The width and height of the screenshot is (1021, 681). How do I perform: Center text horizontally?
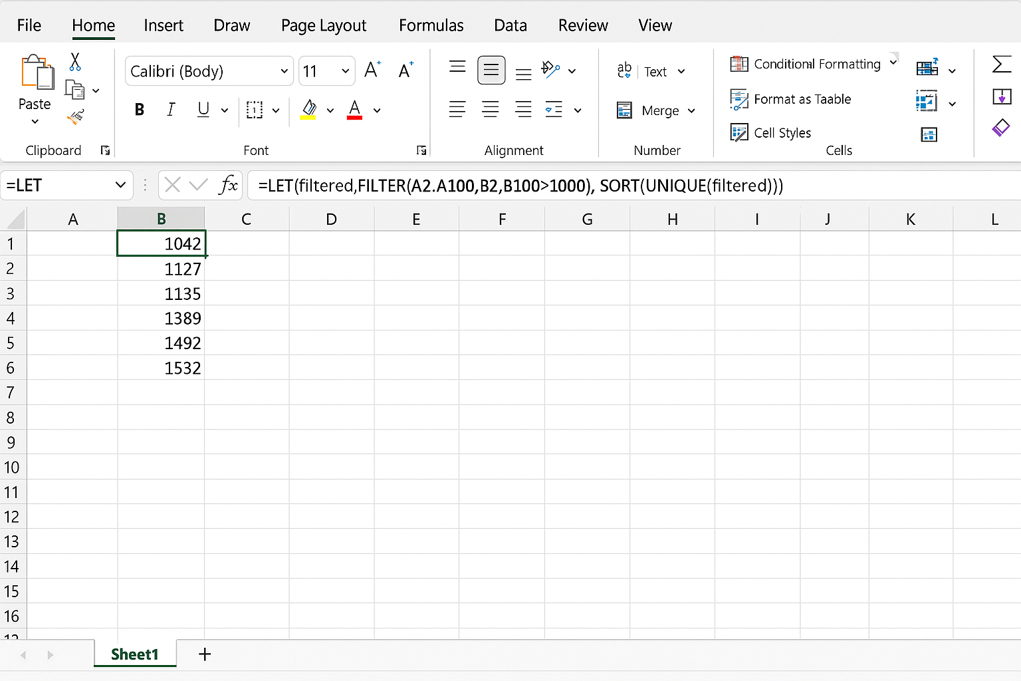point(491,110)
